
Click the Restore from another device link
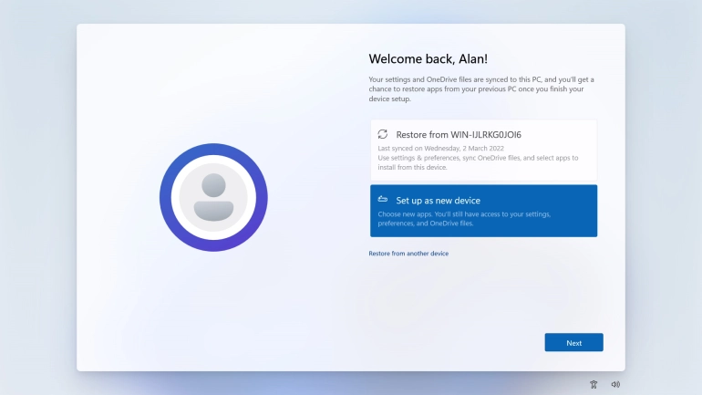click(x=408, y=254)
